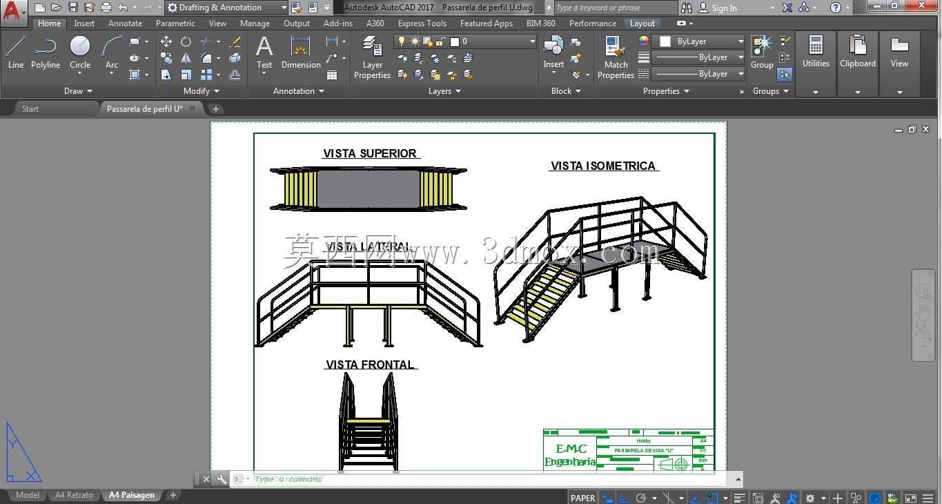The image size is (942, 504).
Task: Add a new drawing tab
Action: [215, 108]
